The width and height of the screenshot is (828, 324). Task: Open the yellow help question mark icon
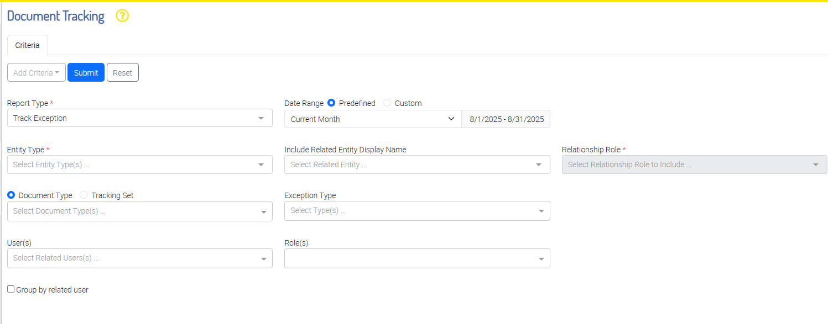coord(122,16)
